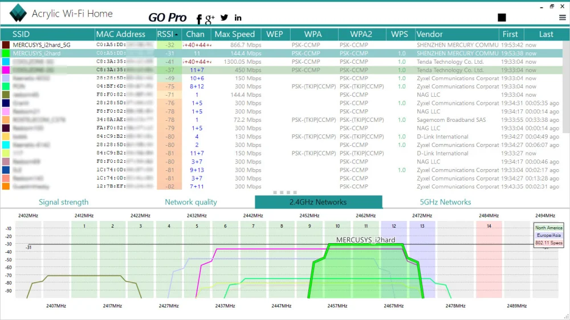Open the hamburger menu icon
The height and width of the screenshot is (320, 570).
pyautogui.click(x=563, y=18)
